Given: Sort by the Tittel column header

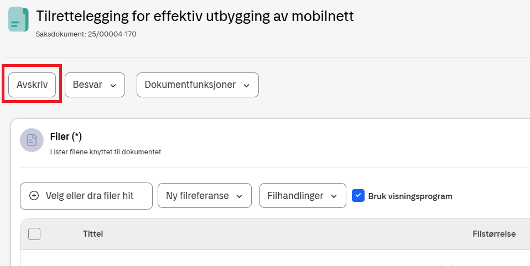Looking at the screenshot, I should 93,234.
